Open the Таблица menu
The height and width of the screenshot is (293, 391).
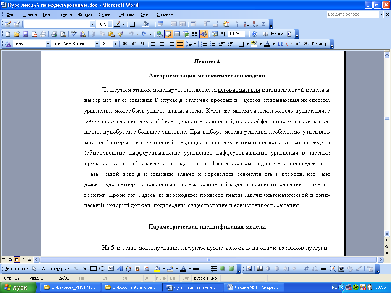[x=126, y=14]
